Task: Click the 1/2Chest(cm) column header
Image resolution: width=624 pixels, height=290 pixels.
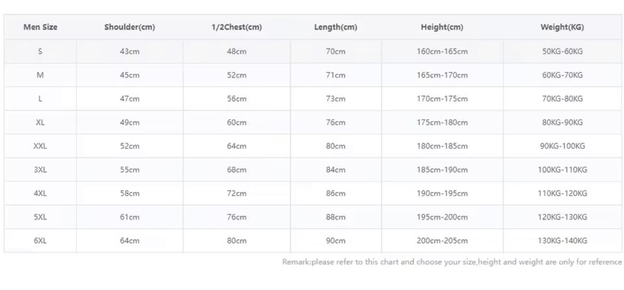Action: click(237, 28)
